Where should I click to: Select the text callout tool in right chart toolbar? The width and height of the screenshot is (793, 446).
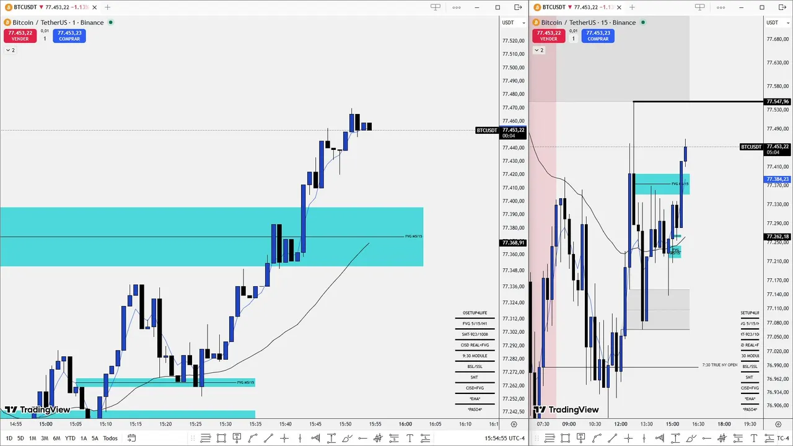click(581, 438)
